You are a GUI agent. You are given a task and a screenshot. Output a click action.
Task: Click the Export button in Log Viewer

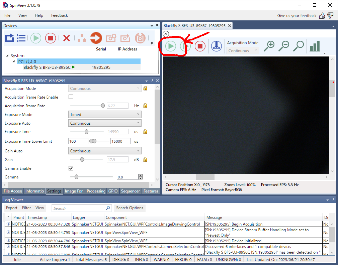(x=12, y=208)
